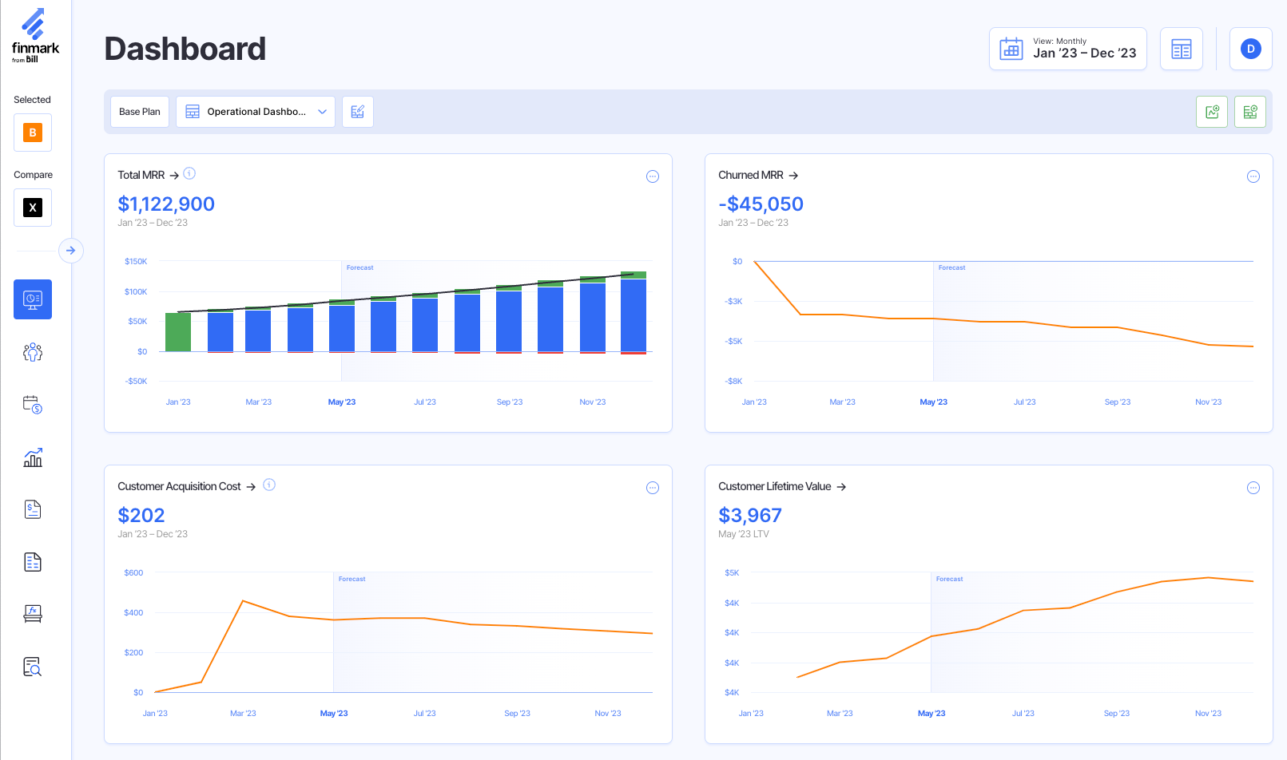Open the reports table icon near the avatar
Image resolution: width=1287 pixels, height=760 pixels.
(1181, 49)
